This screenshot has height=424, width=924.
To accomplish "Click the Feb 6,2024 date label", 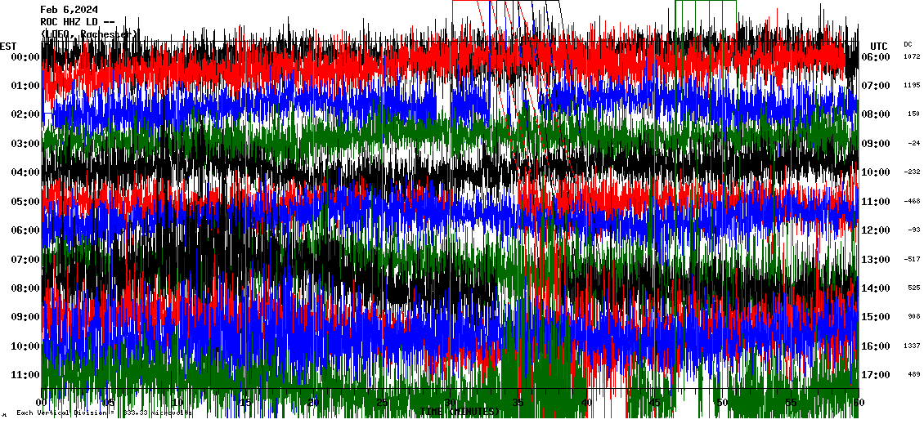I will (x=69, y=10).
